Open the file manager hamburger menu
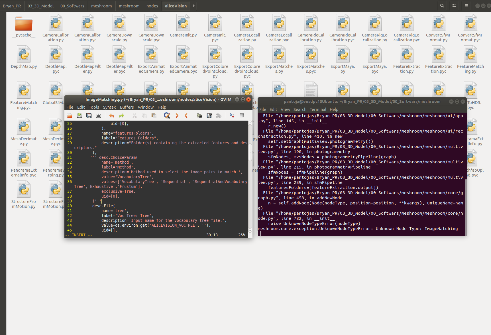The image size is (491, 335). click(x=466, y=6)
